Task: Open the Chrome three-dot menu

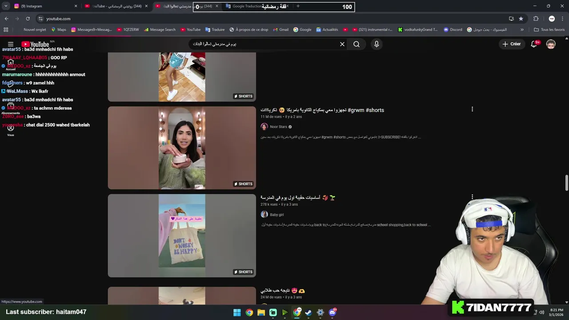Action: click(x=562, y=19)
